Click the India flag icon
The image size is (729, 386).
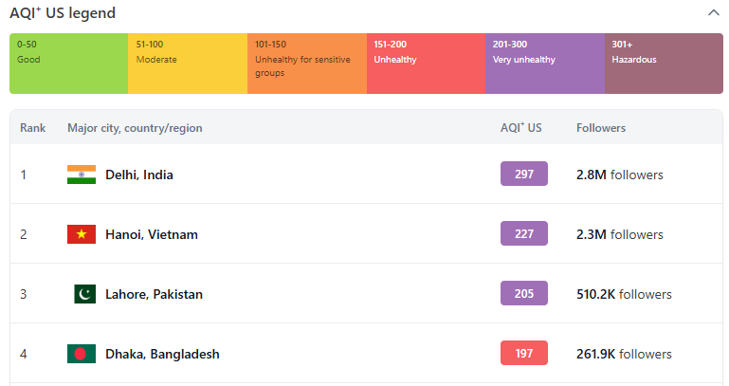point(82,175)
